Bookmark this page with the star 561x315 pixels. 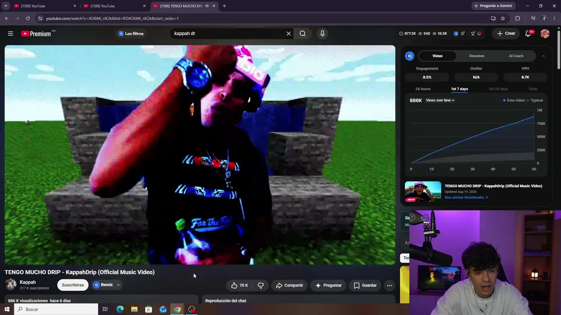click(x=503, y=18)
